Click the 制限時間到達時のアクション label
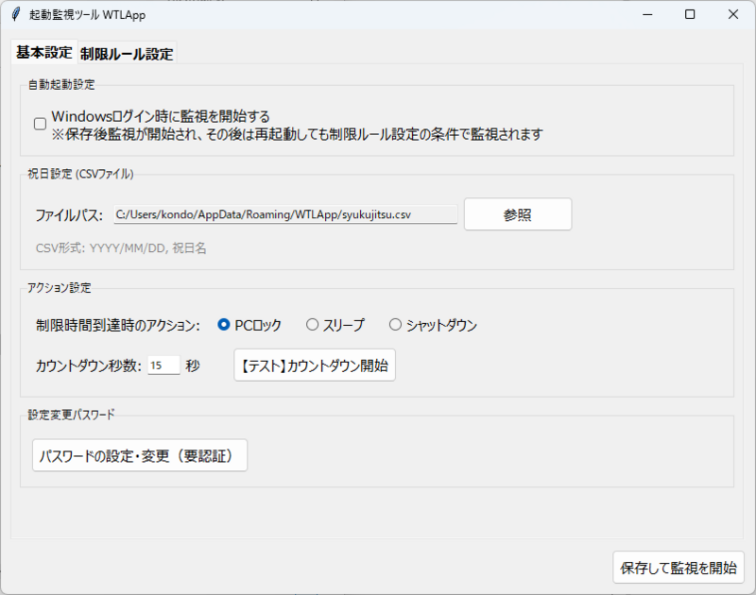The height and width of the screenshot is (595, 756). [118, 325]
